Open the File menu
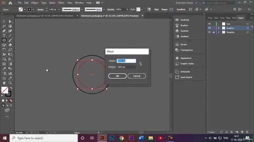 19,3
